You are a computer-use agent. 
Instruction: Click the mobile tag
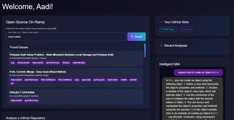click(124, 80)
